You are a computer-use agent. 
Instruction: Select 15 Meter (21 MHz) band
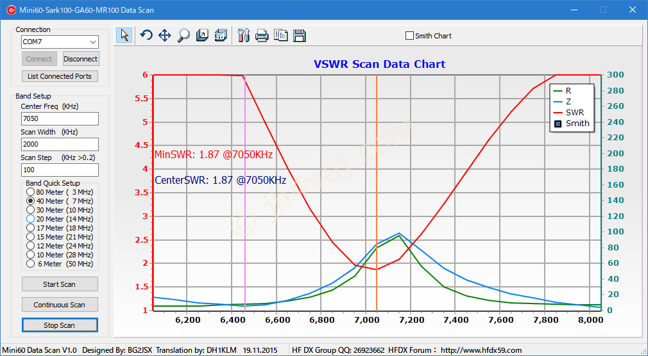click(30, 237)
